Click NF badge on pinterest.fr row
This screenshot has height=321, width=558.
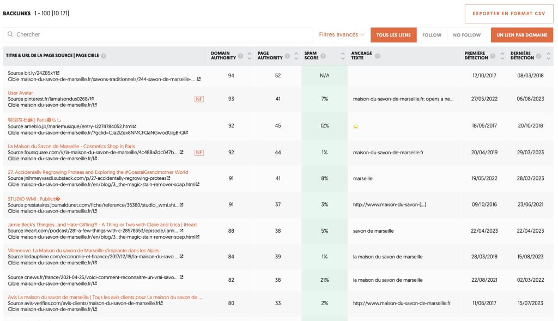click(199, 99)
